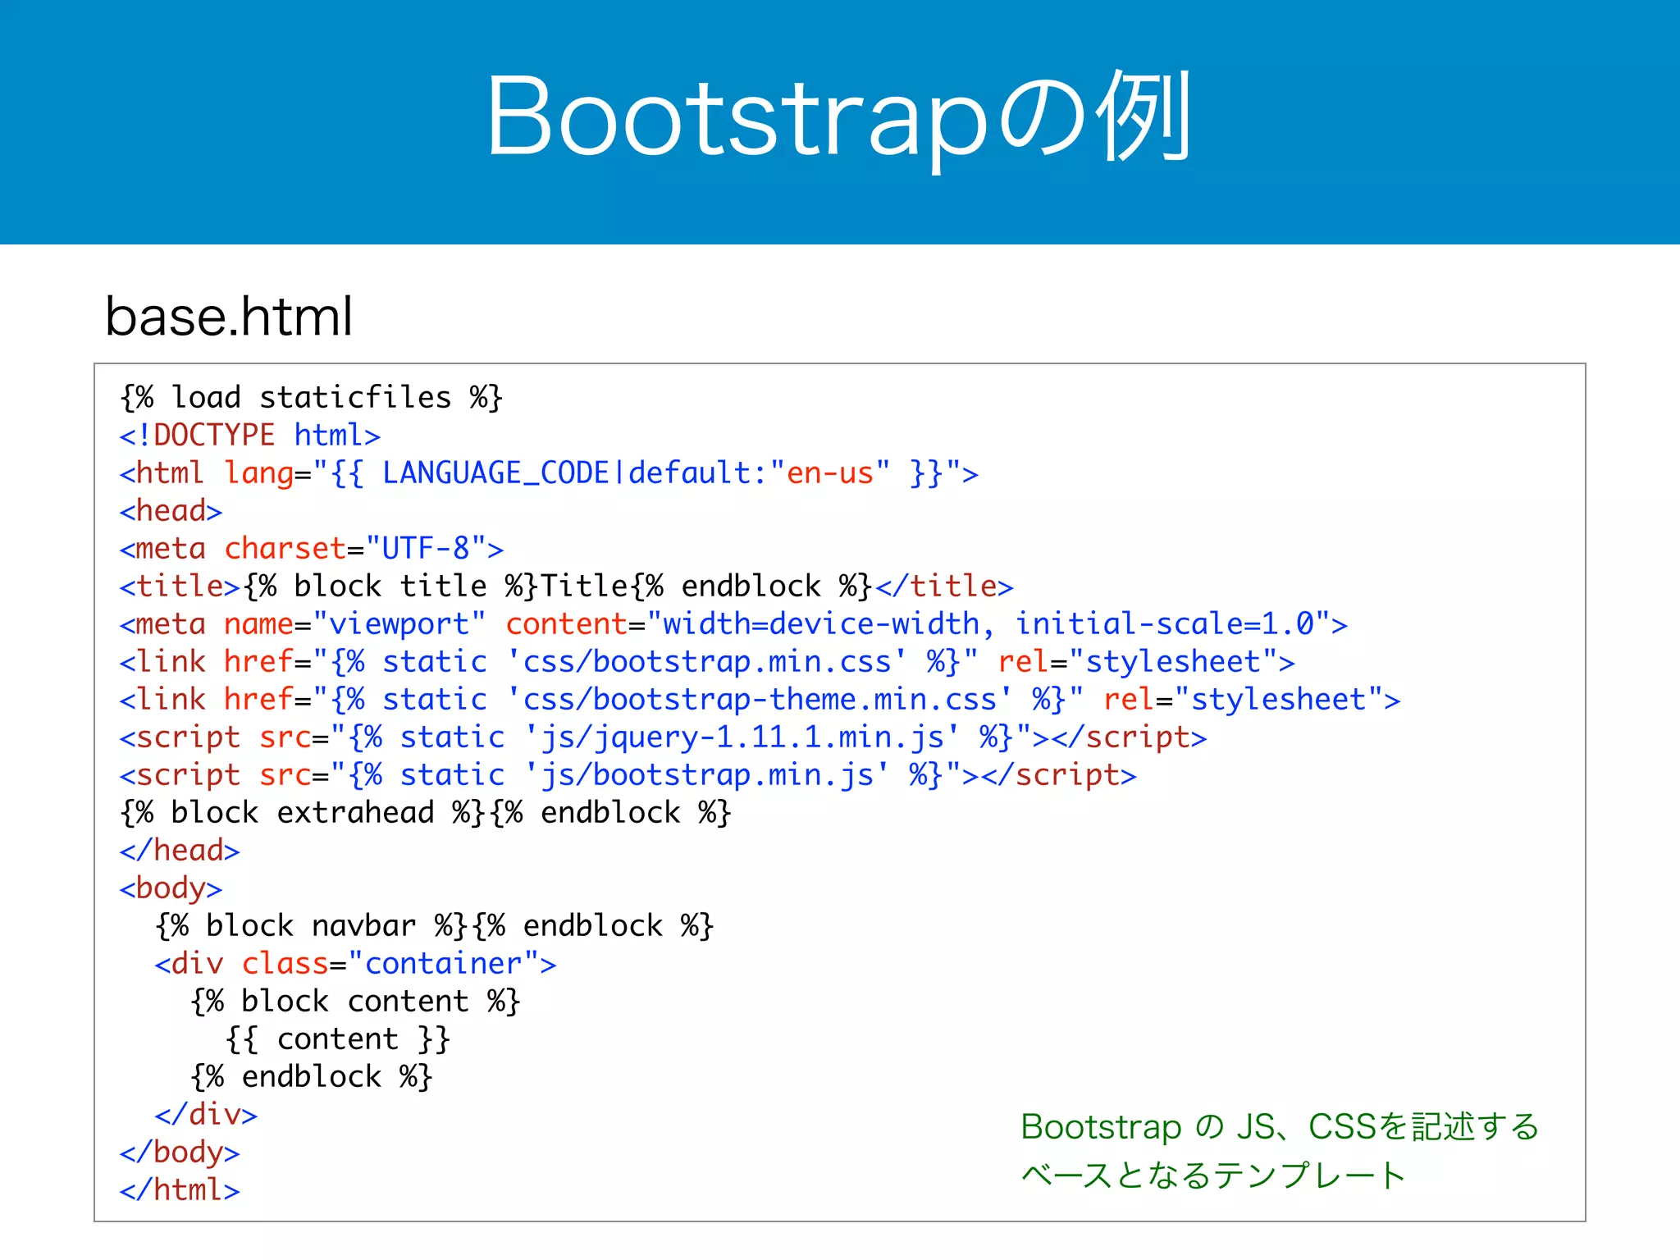Click the green note "Bootstrap の JS、CSSを記述する"
The image size is (1680, 1260).
tap(1280, 1127)
